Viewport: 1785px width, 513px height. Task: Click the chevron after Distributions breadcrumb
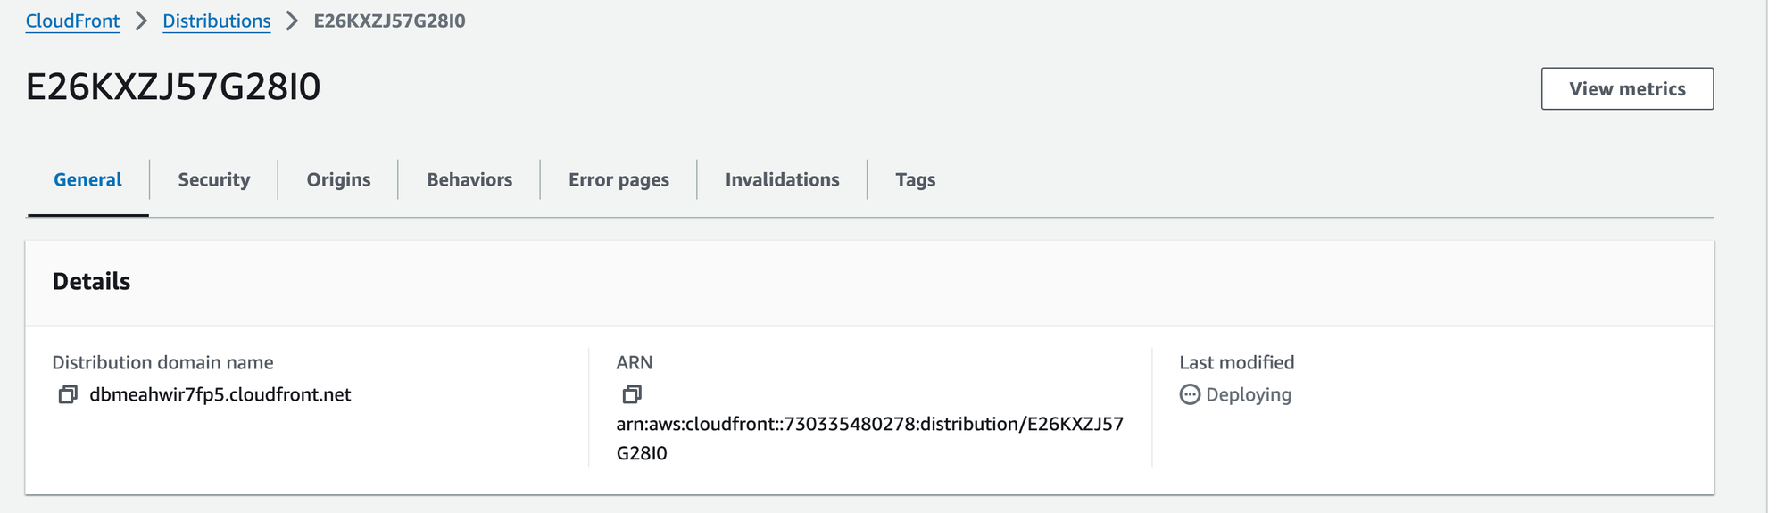(292, 21)
